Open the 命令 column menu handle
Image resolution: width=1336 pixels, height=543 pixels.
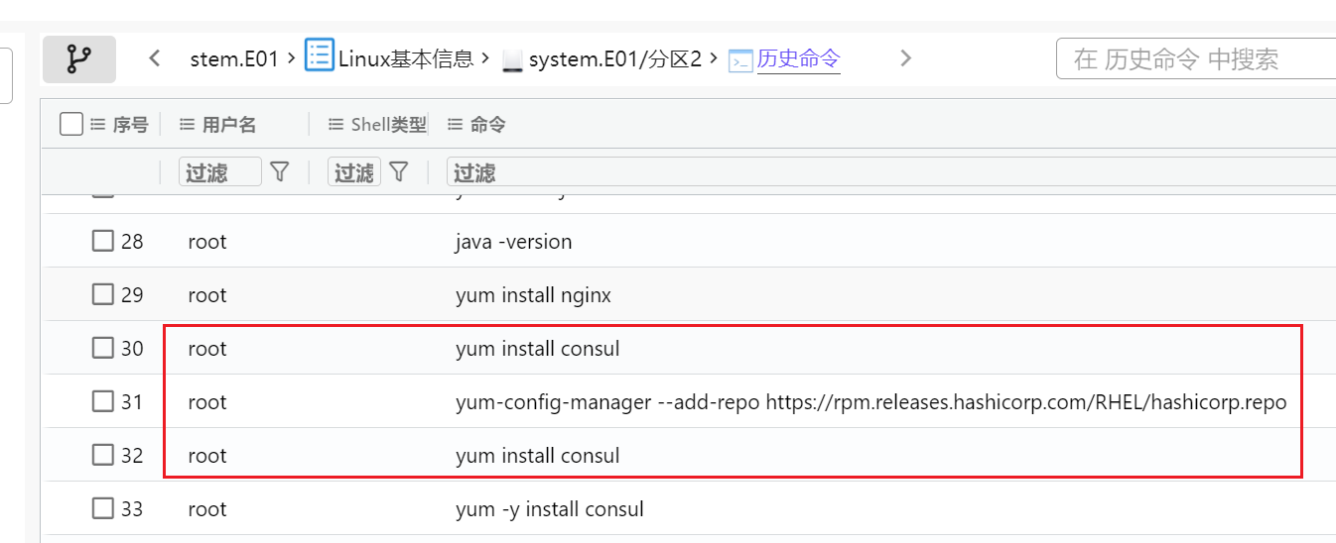point(455,125)
